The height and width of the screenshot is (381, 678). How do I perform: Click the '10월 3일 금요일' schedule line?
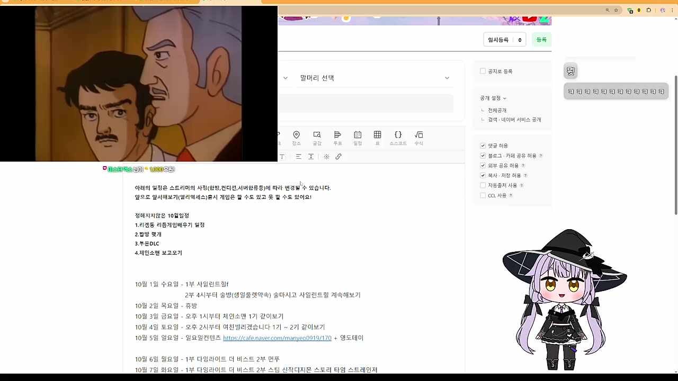pos(209,316)
